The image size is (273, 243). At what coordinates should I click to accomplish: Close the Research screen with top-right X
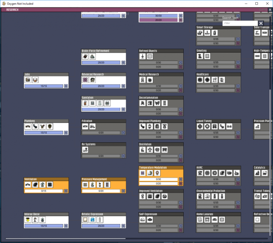[x=270, y=10]
